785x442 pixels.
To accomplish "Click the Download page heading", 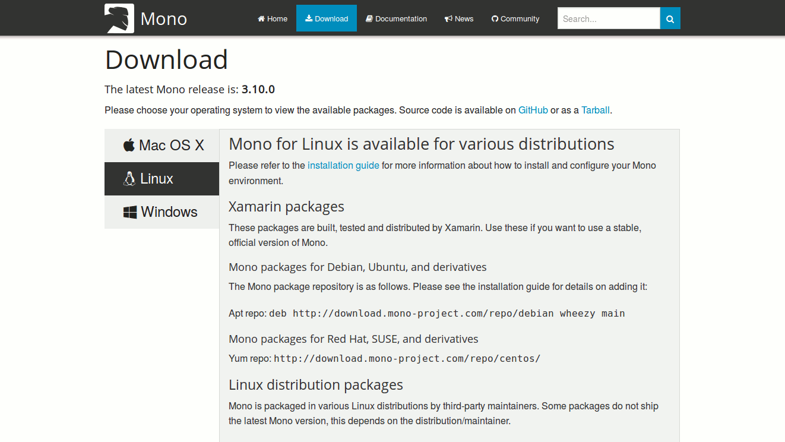I will click(166, 60).
